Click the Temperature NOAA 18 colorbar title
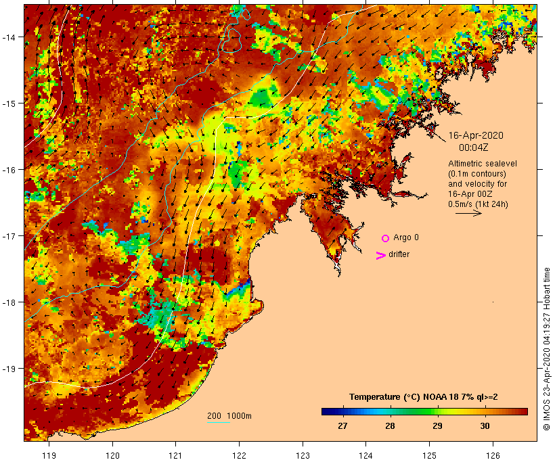The height and width of the screenshot is (460, 555). tap(423, 397)
